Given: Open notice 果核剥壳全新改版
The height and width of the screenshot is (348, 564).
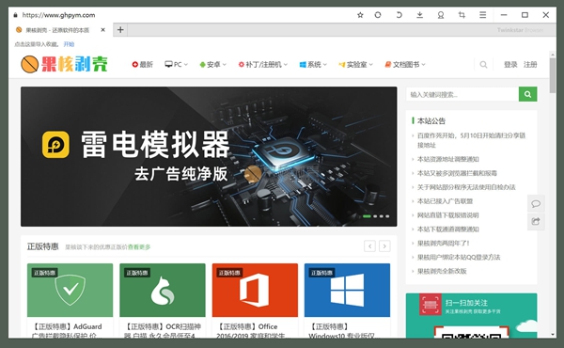Looking at the screenshot, I should 442,272.
